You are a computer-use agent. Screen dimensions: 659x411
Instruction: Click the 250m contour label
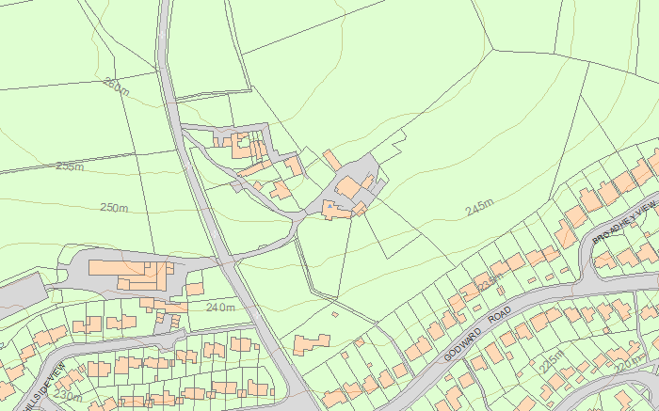[114, 208]
